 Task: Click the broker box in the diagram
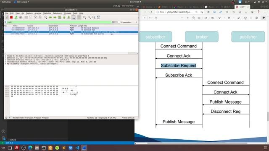coord(202,36)
